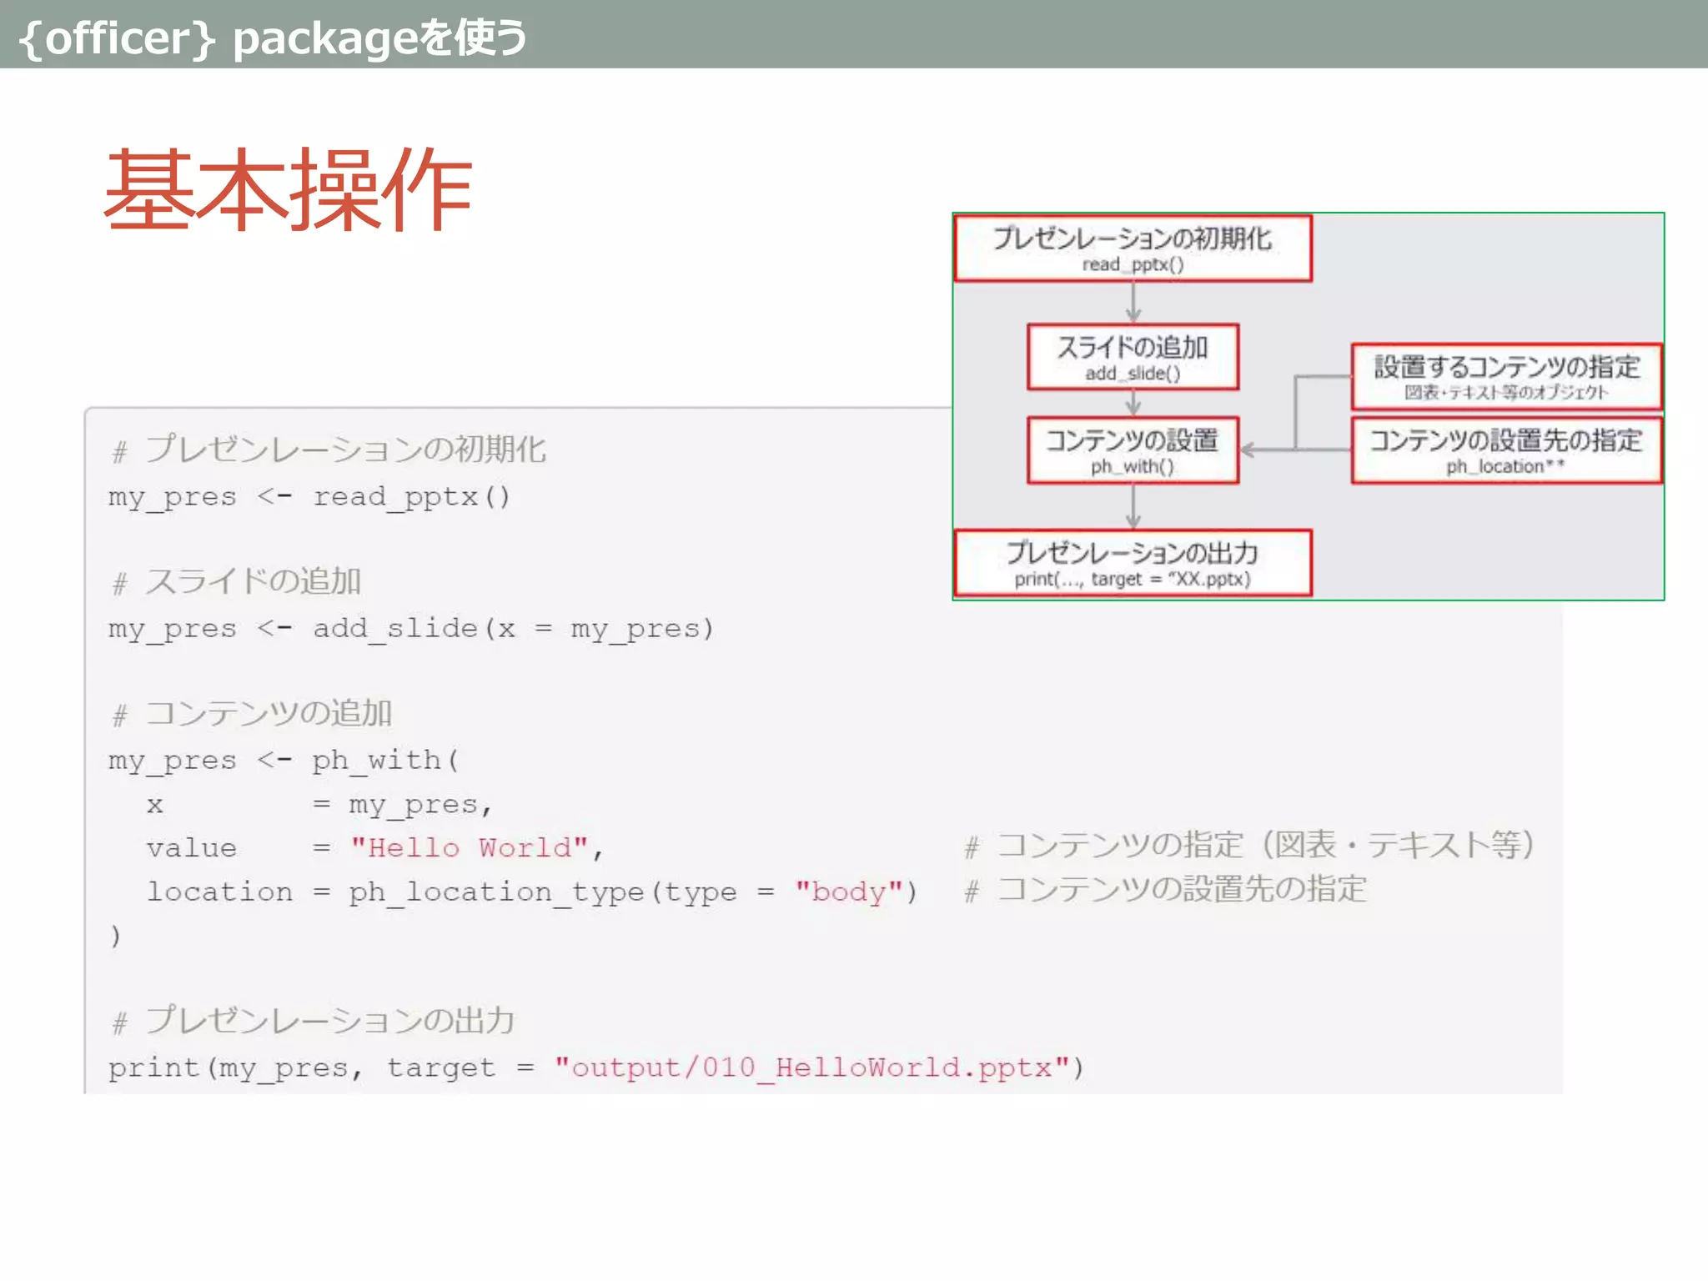Click the arrow between read_pptx and add_slide boxes
Viewport: 1708px width, 1281px height.
(1133, 302)
